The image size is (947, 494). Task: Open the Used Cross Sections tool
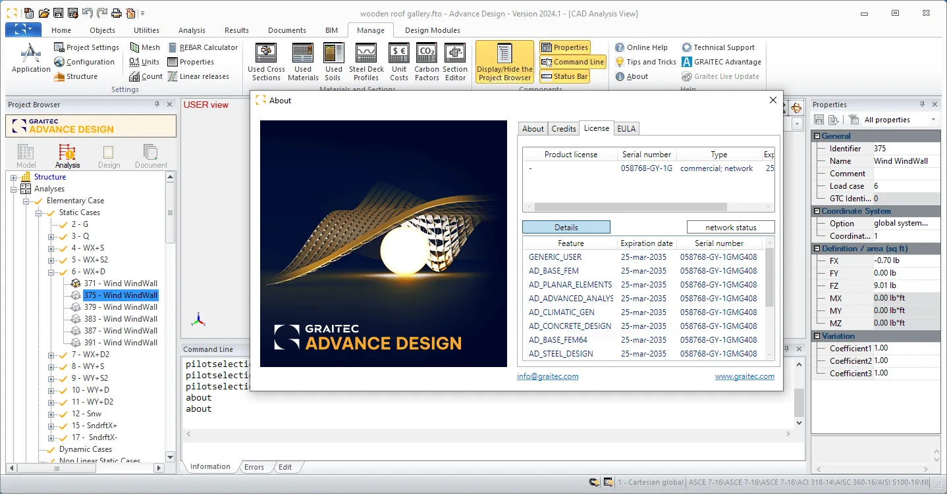tap(266, 62)
